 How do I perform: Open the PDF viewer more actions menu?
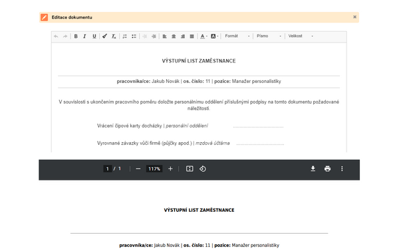pos(342,169)
